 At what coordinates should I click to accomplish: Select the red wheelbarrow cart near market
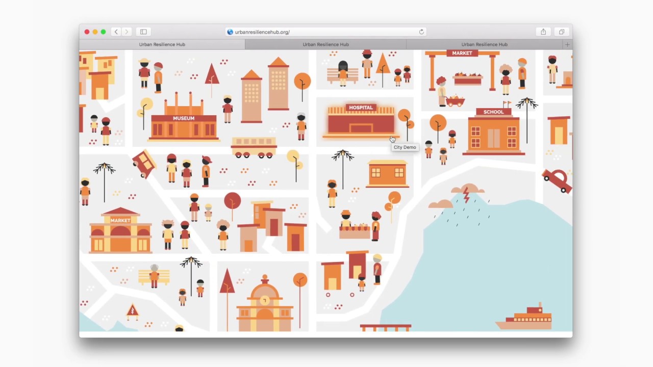tap(455, 100)
